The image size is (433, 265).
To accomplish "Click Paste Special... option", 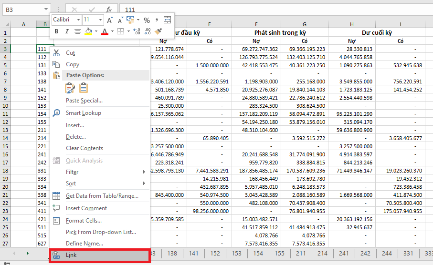I will click(84, 101).
